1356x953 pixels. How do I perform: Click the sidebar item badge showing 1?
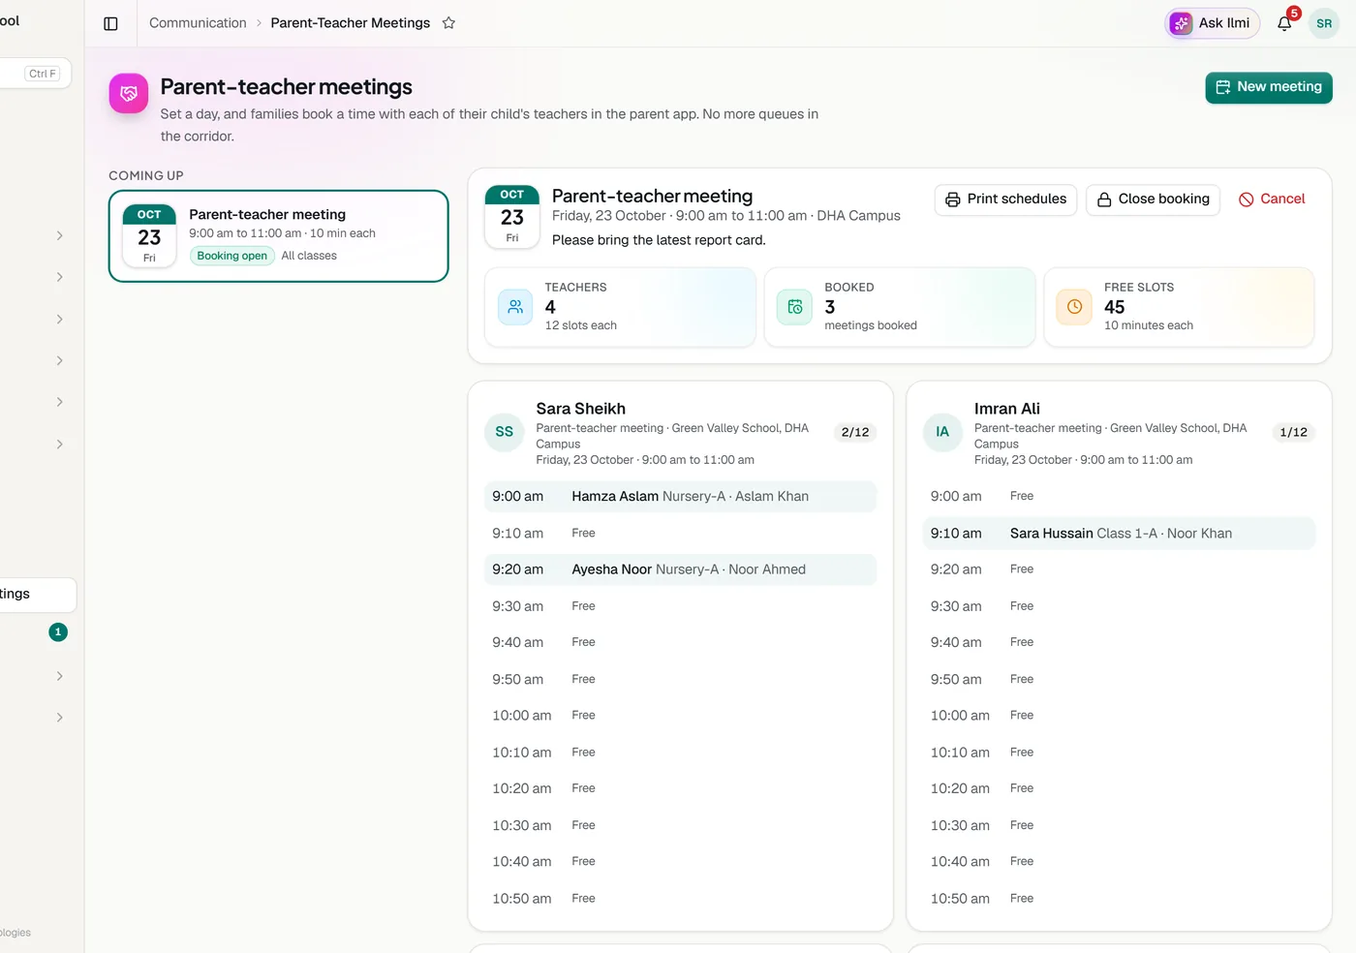58,632
